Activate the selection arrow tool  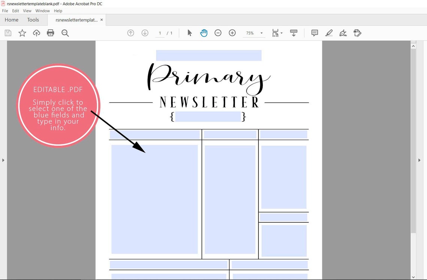pyautogui.click(x=190, y=33)
